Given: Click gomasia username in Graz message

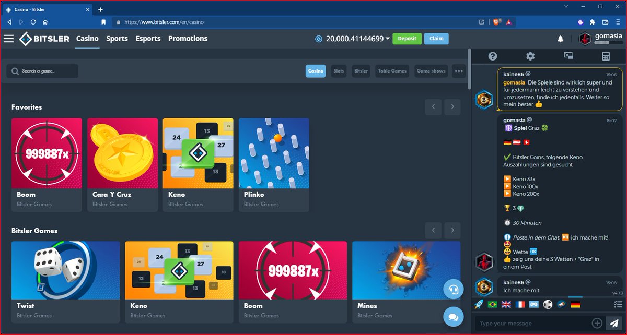Looking at the screenshot, I should tap(514, 120).
